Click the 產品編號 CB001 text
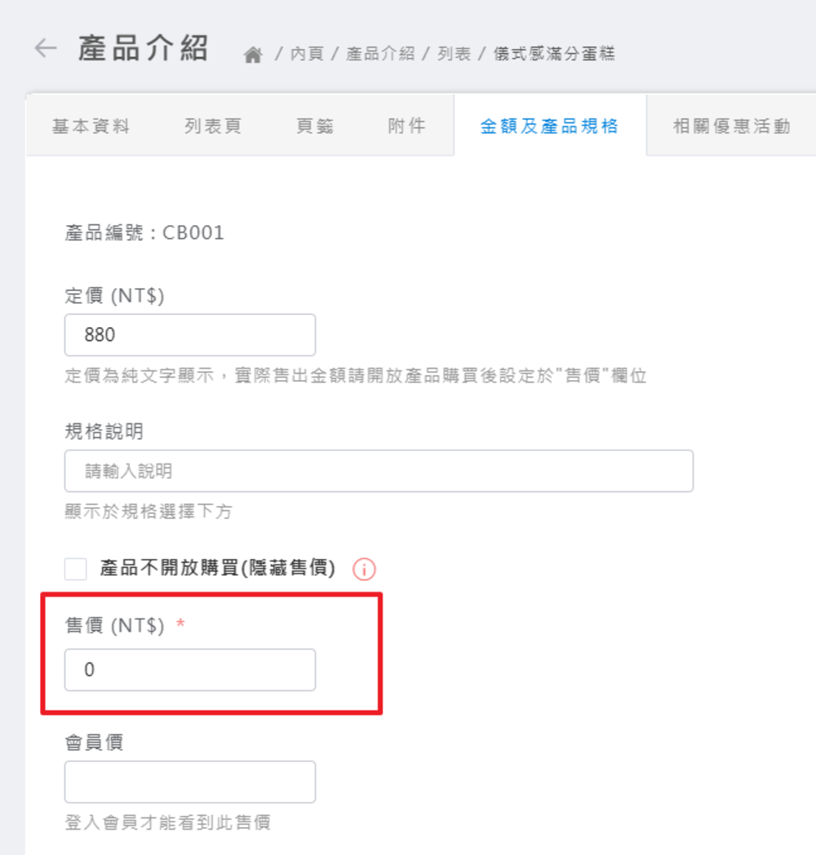Screen dimensions: 816x855 (x=144, y=233)
